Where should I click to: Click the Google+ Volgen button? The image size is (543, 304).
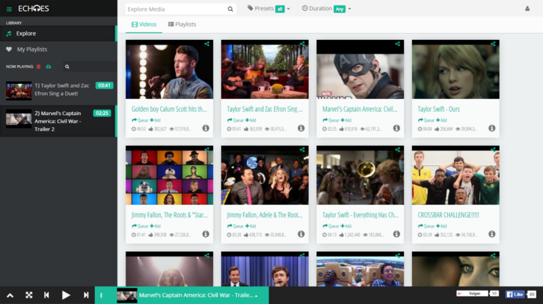point(472,294)
